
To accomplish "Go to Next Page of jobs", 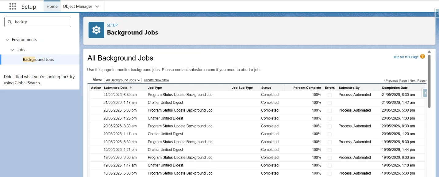I will pos(418,81).
